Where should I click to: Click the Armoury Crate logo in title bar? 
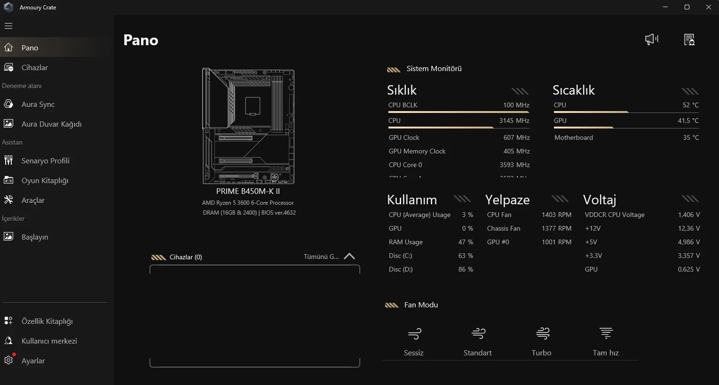click(x=8, y=7)
